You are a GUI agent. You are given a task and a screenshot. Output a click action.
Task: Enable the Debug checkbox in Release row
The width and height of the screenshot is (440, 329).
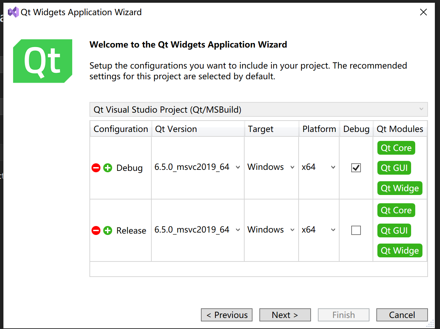point(356,230)
